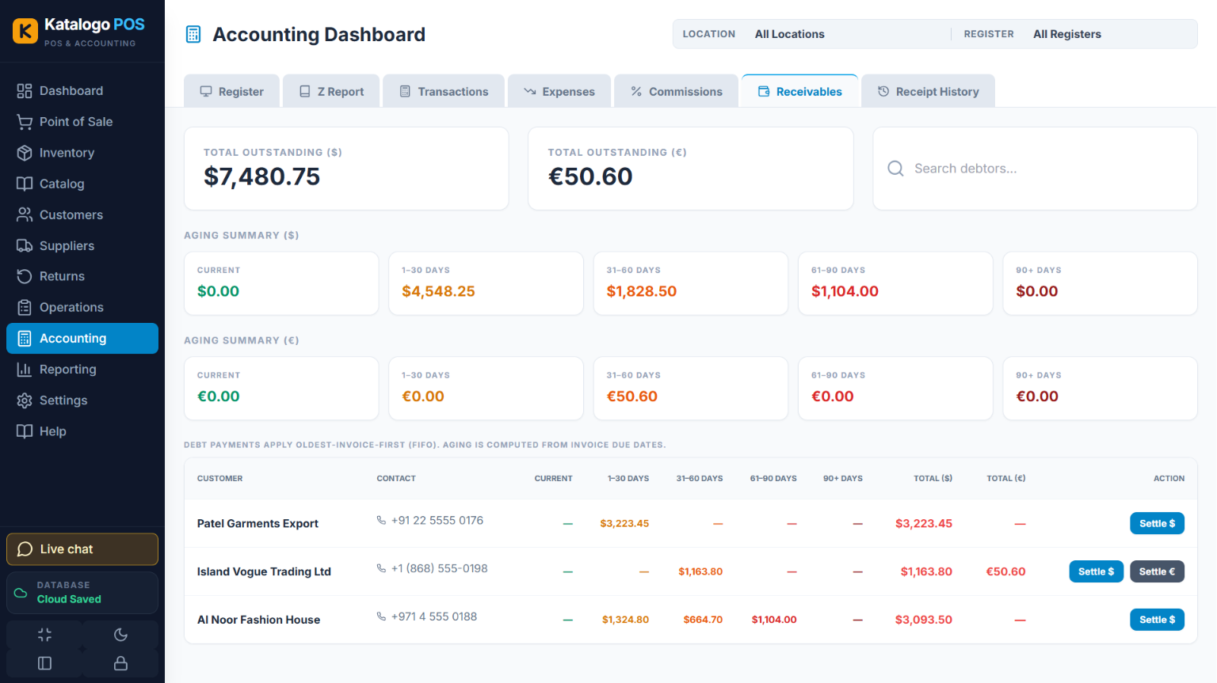Click the $3,093.50 total for Al Noor
The width and height of the screenshot is (1217, 683).
pyautogui.click(x=924, y=620)
